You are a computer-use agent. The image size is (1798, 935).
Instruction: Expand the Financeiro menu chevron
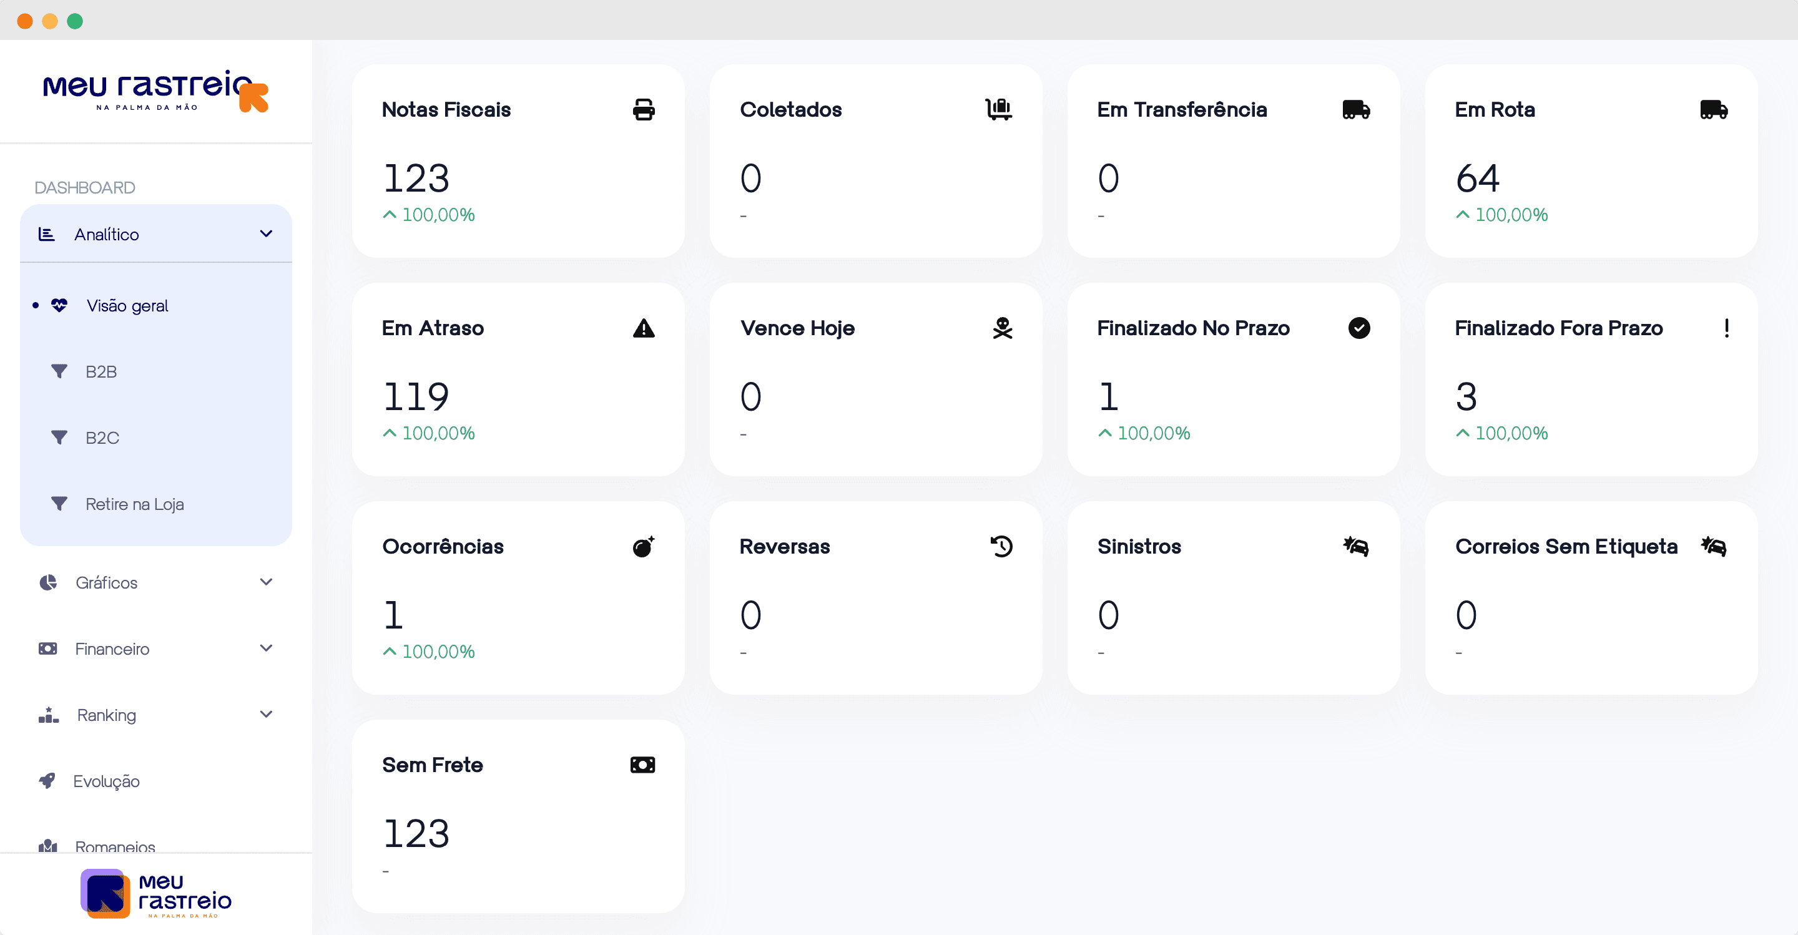point(266,649)
